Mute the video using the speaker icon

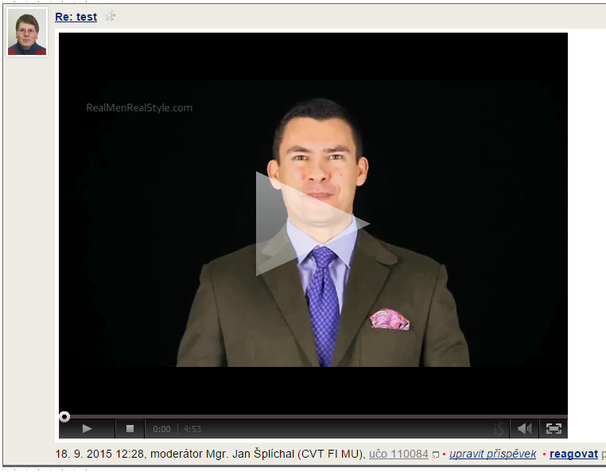click(524, 429)
